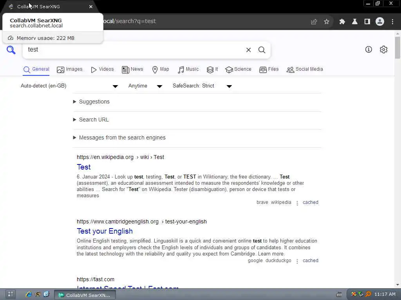Open the Auto-detect (en-GB) language dropdown

tap(69, 86)
